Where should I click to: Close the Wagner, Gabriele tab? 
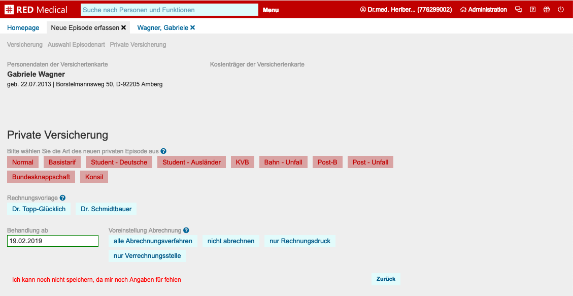point(192,28)
